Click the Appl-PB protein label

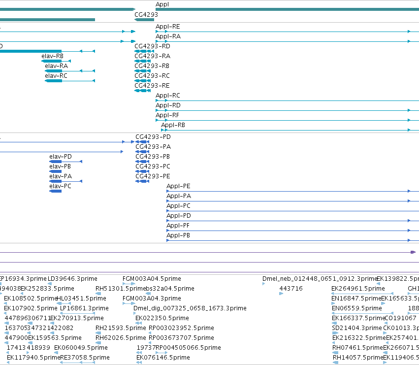pyautogui.click(x=178, y=236)
